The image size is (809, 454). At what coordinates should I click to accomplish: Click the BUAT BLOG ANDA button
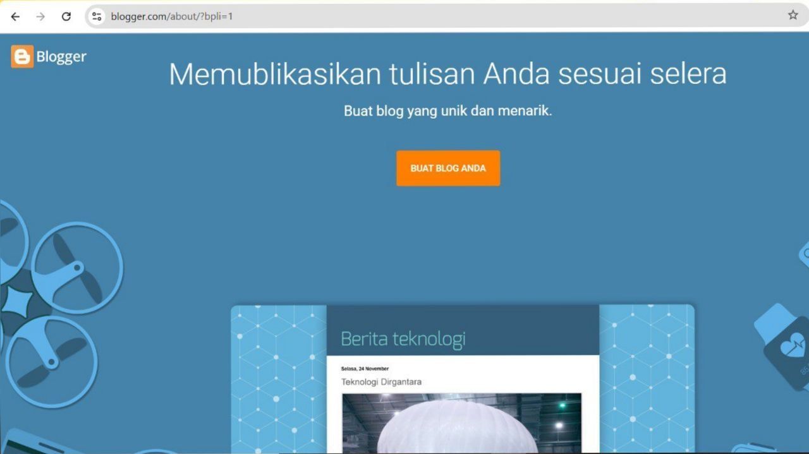[x=448, y=168]
